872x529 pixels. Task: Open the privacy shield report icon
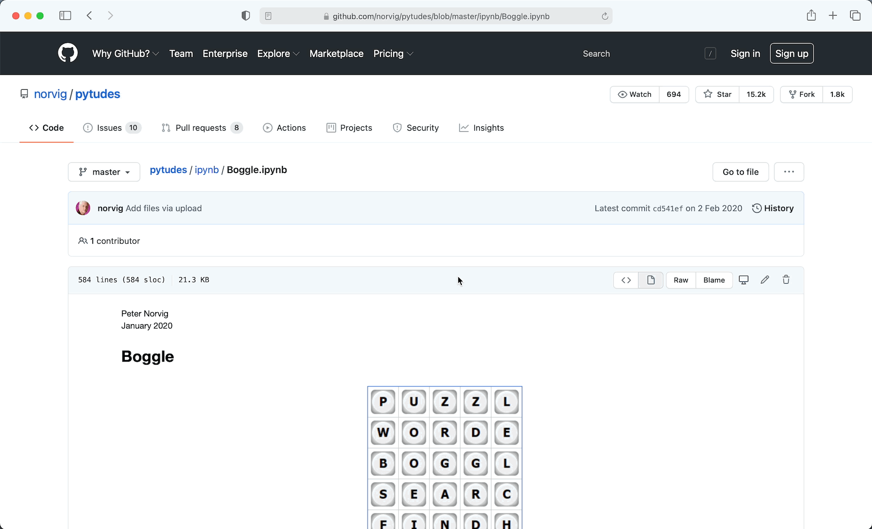pos(246,16)
